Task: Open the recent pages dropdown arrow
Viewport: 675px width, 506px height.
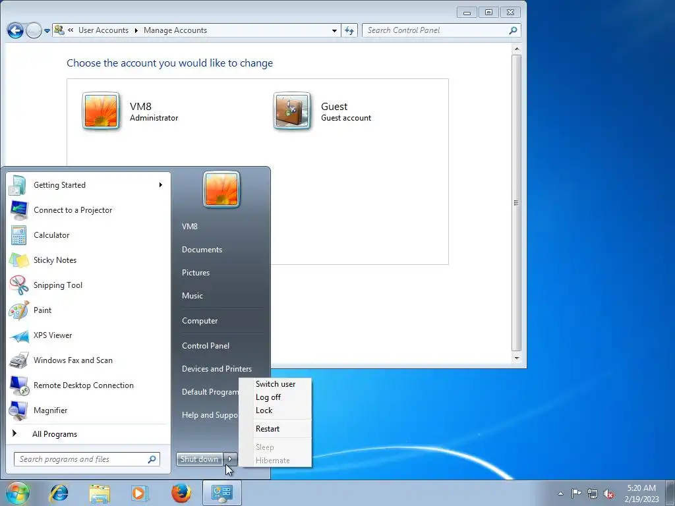Action: coord(47,31)
